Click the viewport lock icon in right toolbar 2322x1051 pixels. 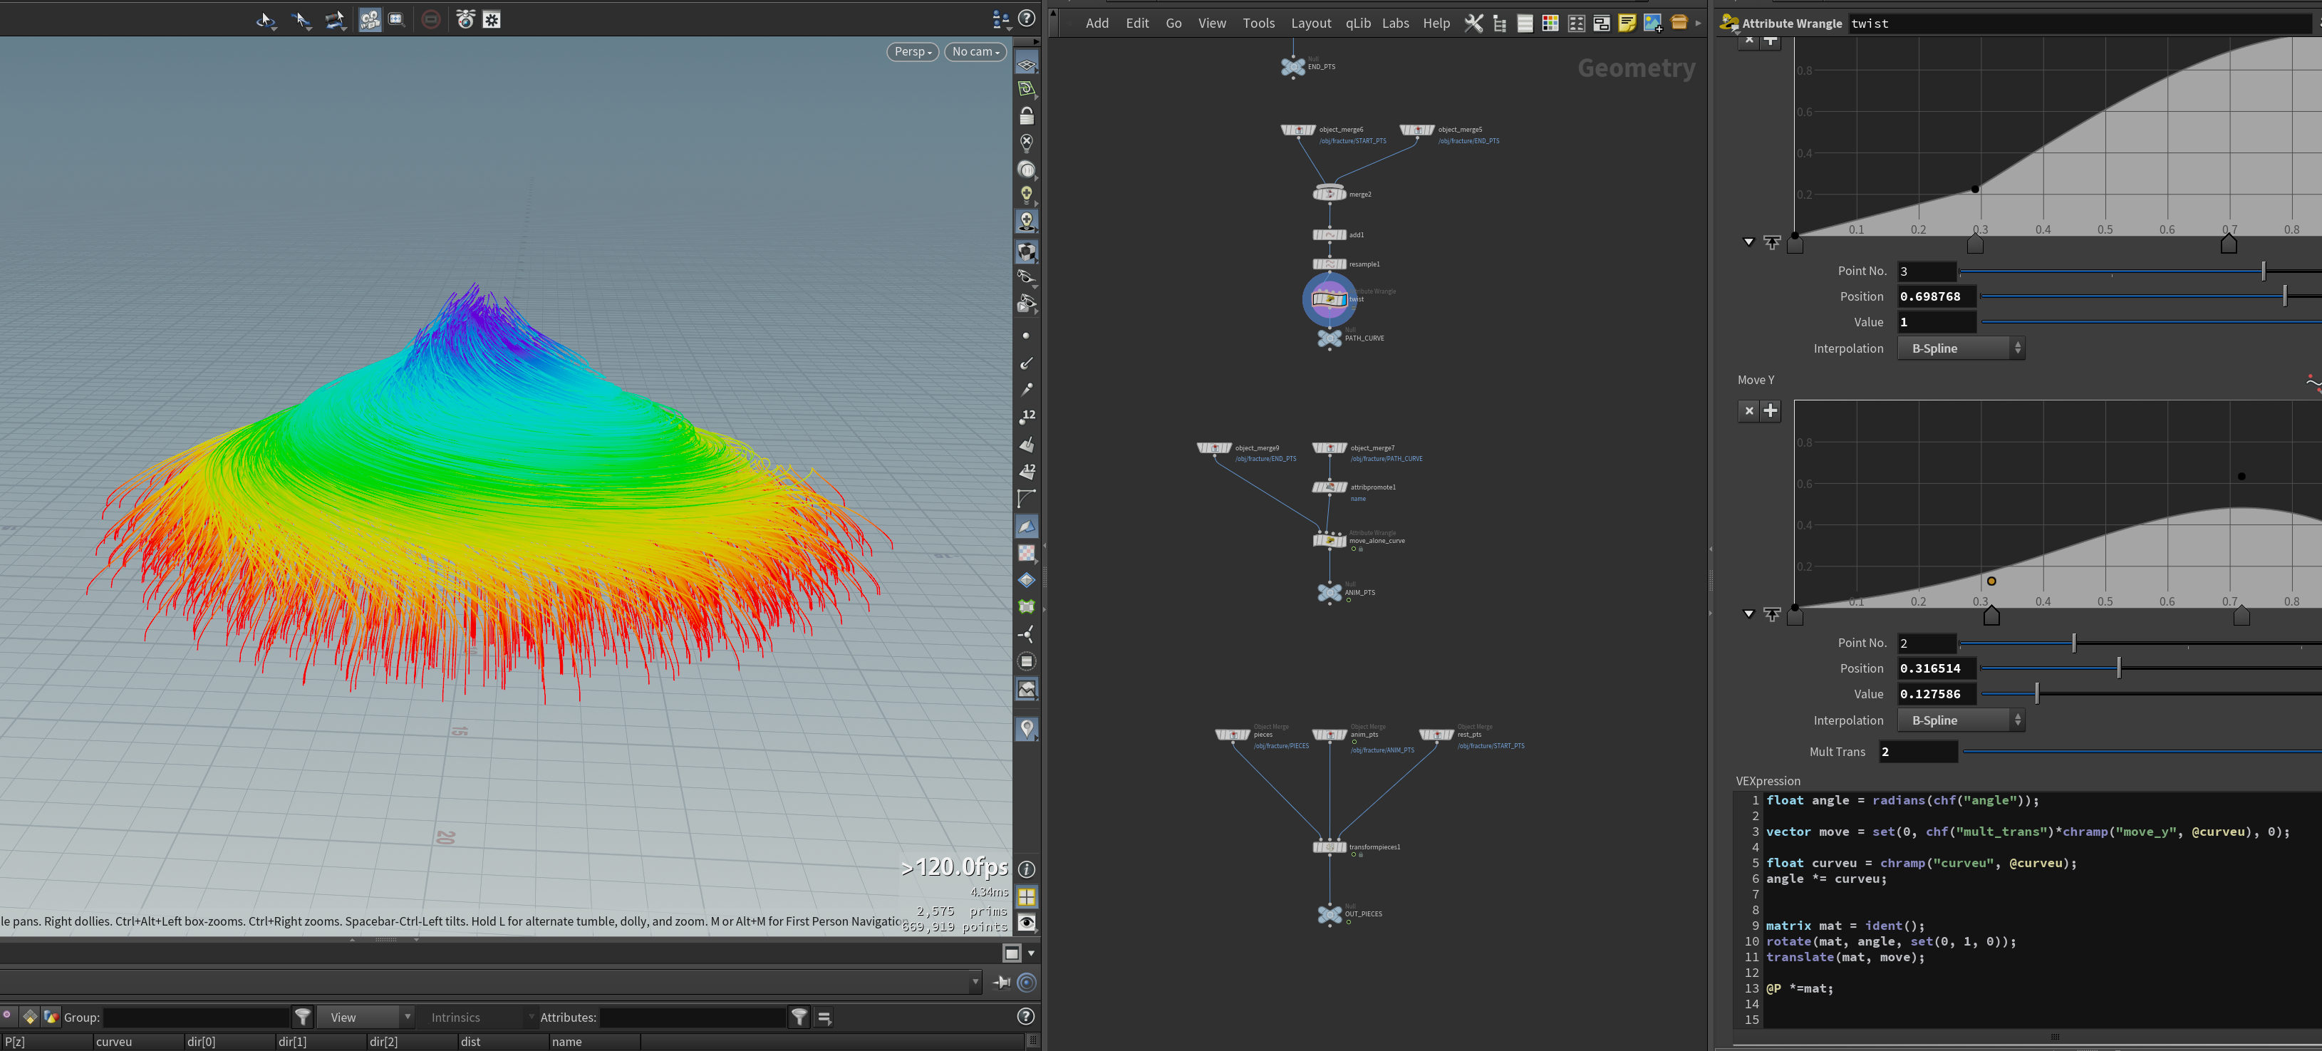click(1027, 115)
